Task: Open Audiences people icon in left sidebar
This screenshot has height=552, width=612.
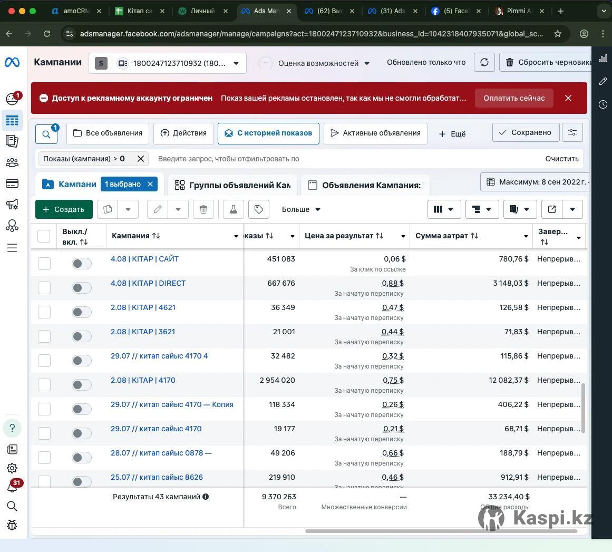Action: point(12,162)
